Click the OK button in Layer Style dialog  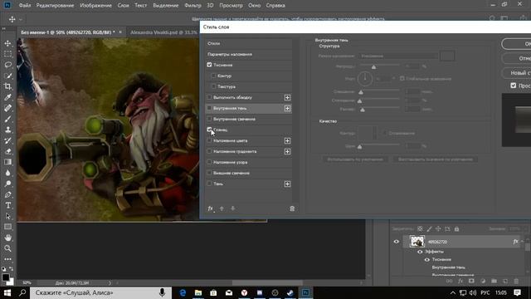tap(516, 44)
